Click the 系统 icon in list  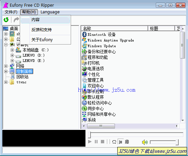tap(84, 120)
